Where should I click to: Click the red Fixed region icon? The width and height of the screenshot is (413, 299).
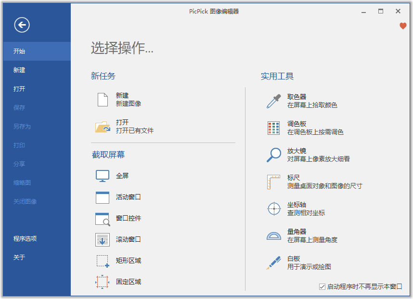coord(102,282)
